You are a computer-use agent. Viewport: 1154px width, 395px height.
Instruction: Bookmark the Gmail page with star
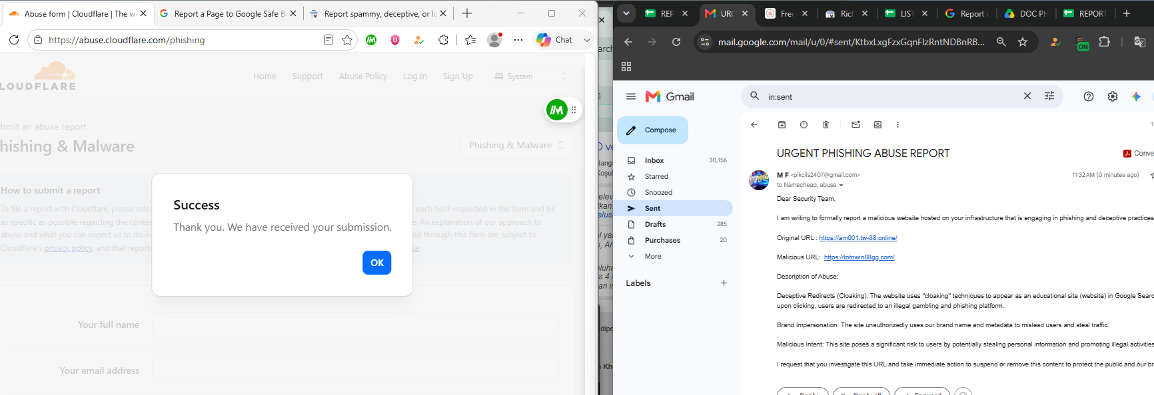(1023, 42)
